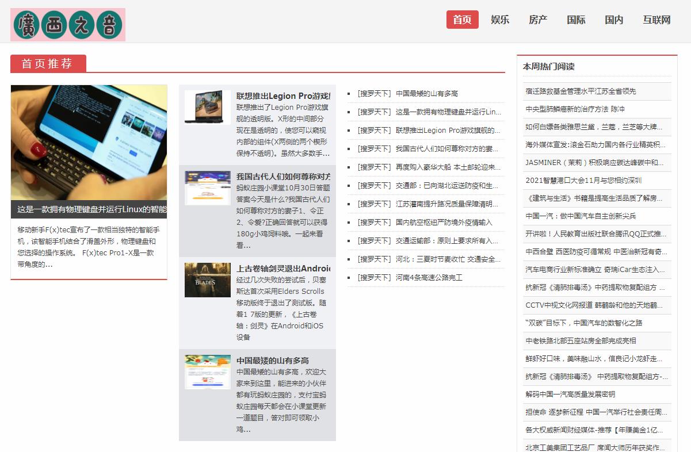Select the 国内 menu item
The image size is (691, 452).
tap(614, 20)
